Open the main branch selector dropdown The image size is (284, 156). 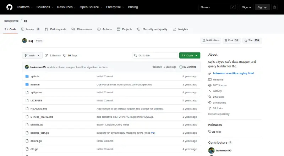32,55
